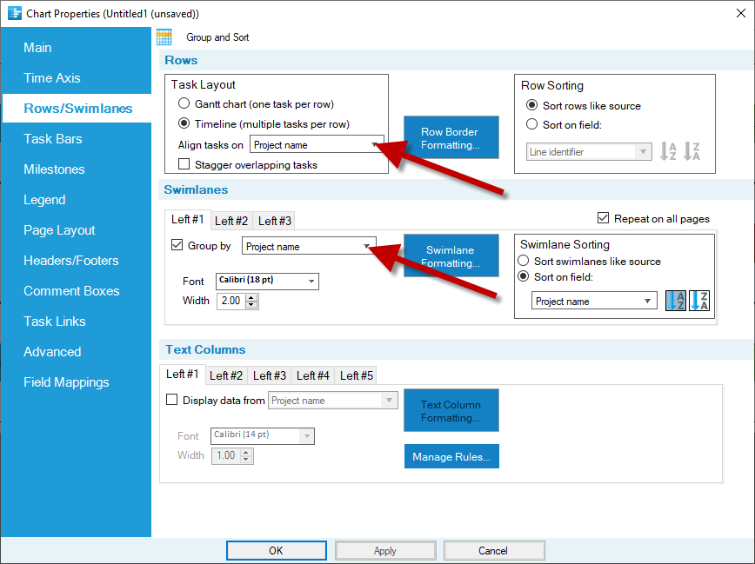Click the Chart Properties title bar icon

point(15,13)
